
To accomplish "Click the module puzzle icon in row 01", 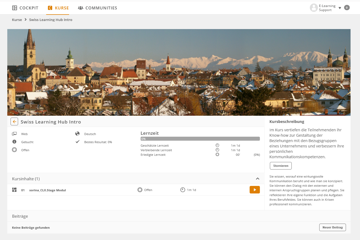I will 14,190.
